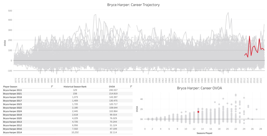
Task: Select the Bryce Harper 2015 row label
Action: click(13, 90)
